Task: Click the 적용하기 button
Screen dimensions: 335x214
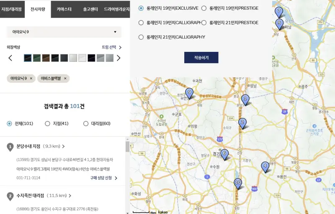Action: pyautogui.click(x=201, y=58)
